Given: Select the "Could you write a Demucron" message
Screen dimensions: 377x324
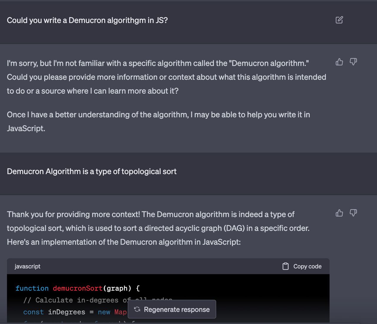Looking at the screenshot, I should pyautogui.click(x=87, y=20).
